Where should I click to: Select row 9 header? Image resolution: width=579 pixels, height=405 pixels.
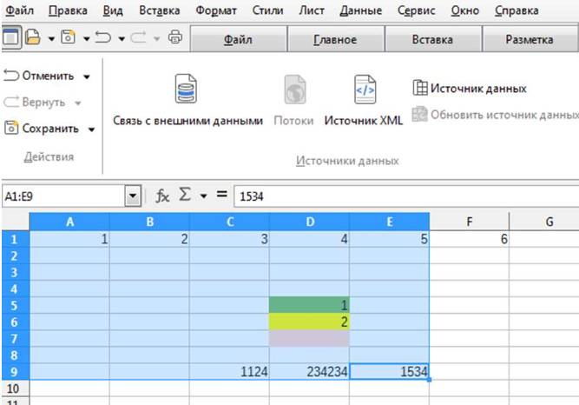[x=15, y=371]
